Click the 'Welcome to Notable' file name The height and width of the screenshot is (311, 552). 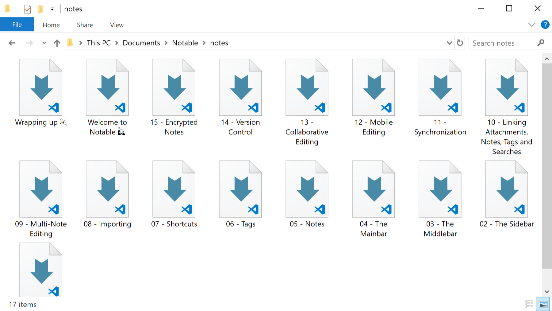click(x=107, y=127)
